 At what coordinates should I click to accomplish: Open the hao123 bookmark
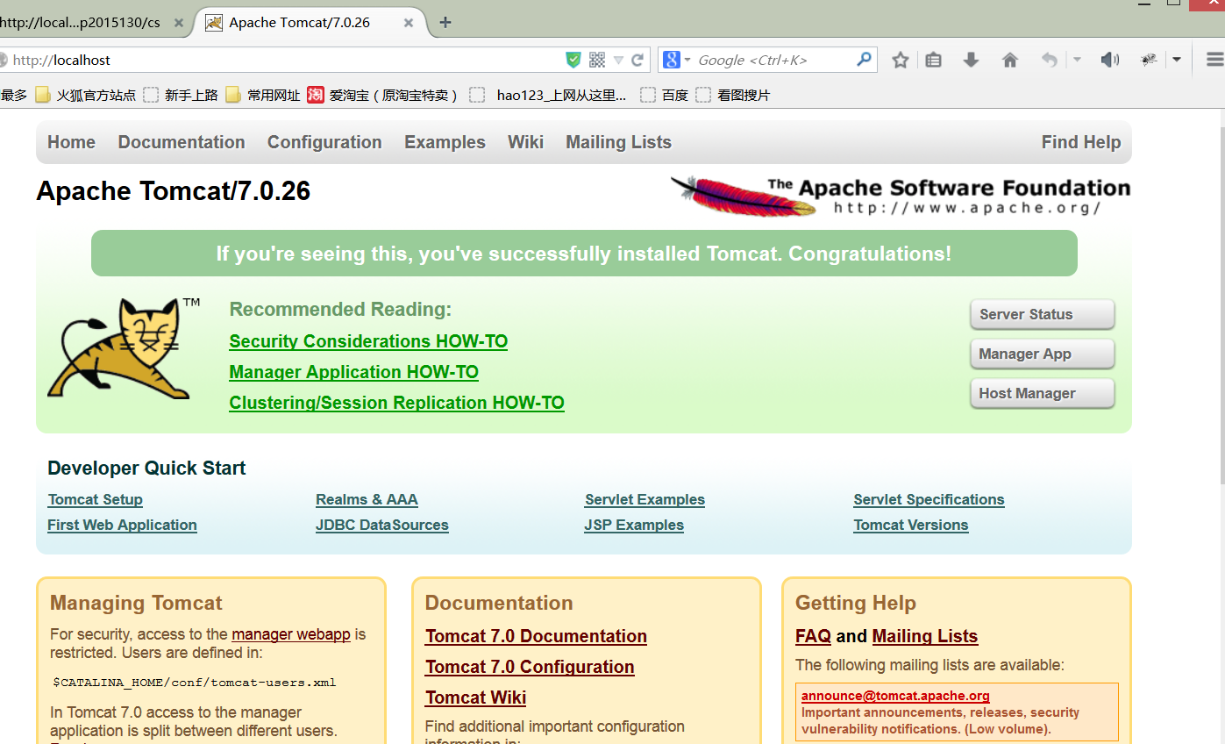point(548,95)
